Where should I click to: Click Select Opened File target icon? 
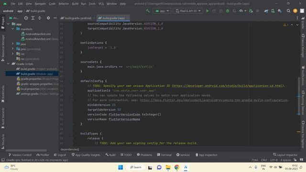[26, 18]
